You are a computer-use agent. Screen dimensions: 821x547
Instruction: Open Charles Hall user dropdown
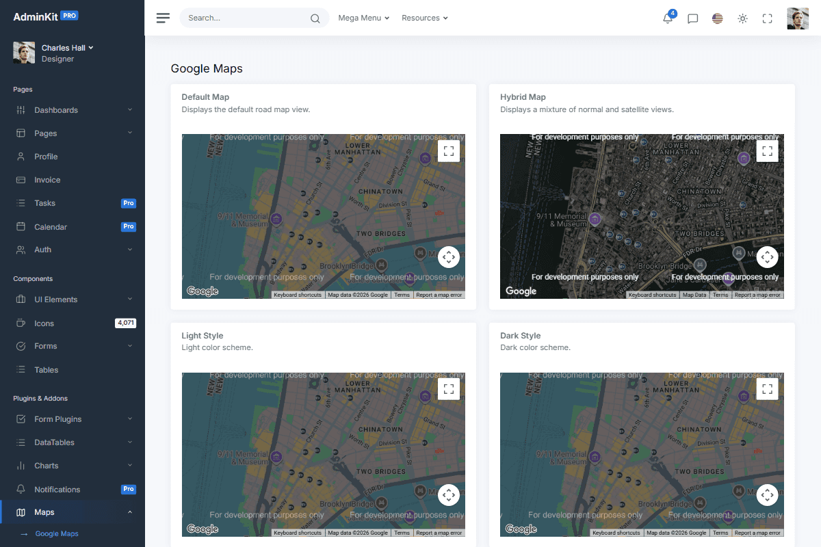(x=68, y=48)
